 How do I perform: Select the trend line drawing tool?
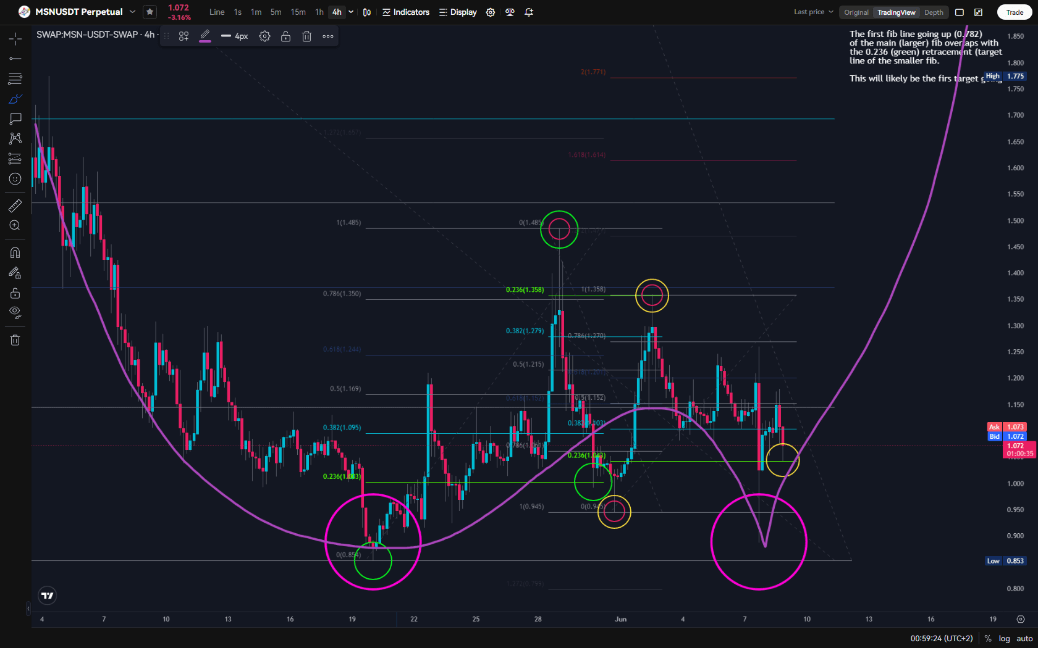15,59
